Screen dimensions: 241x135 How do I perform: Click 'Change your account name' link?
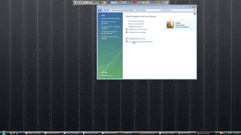137,29
